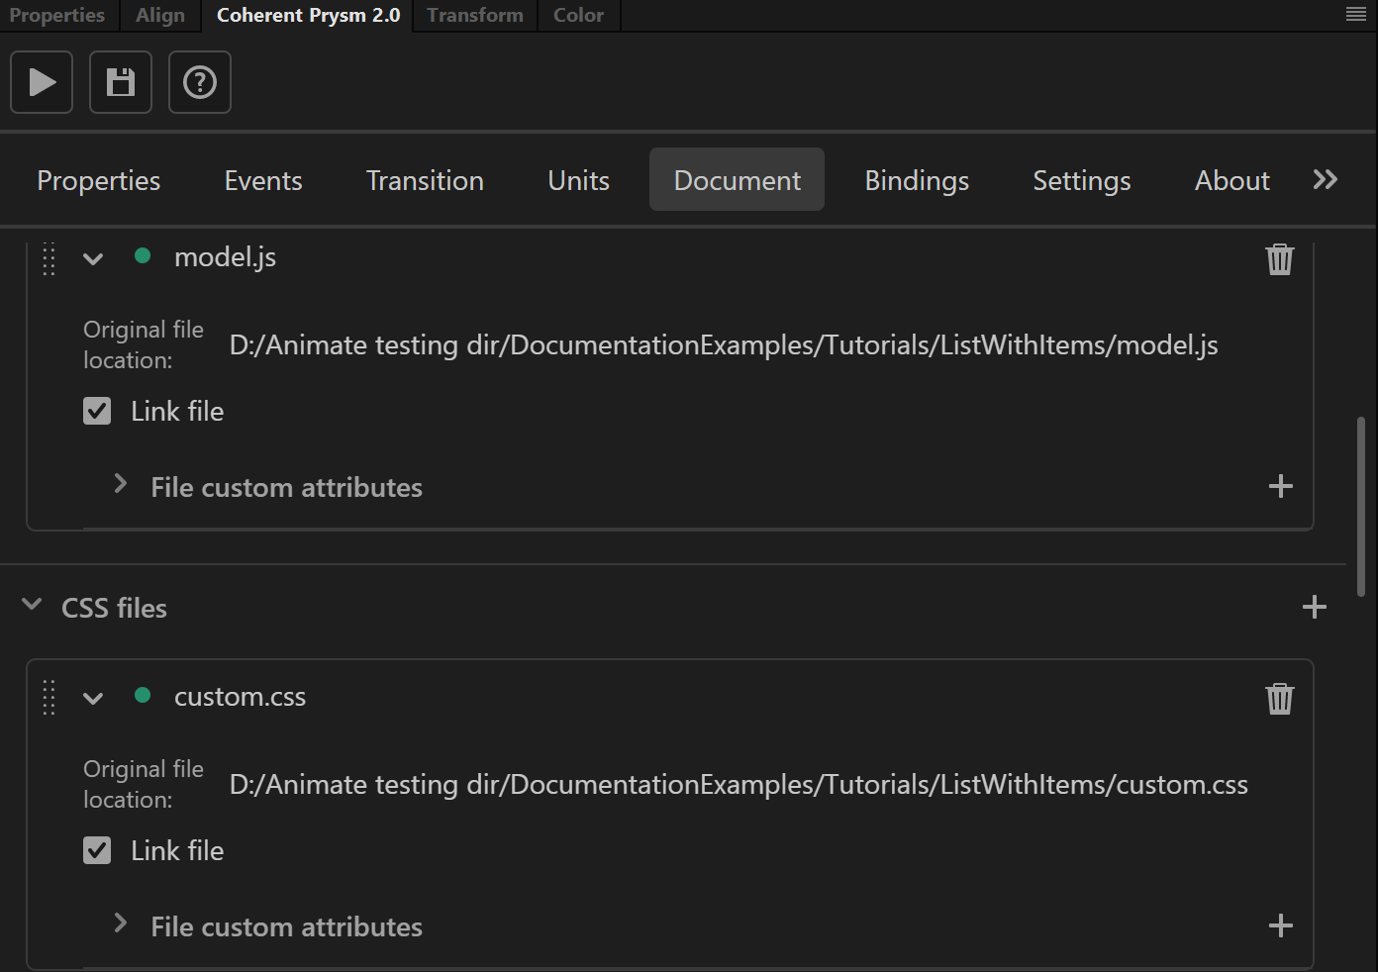The image size is (1378, 972).
Task: Uncheck Link file for custom.css
Action: pyautogui.click(x=97, y=850)
